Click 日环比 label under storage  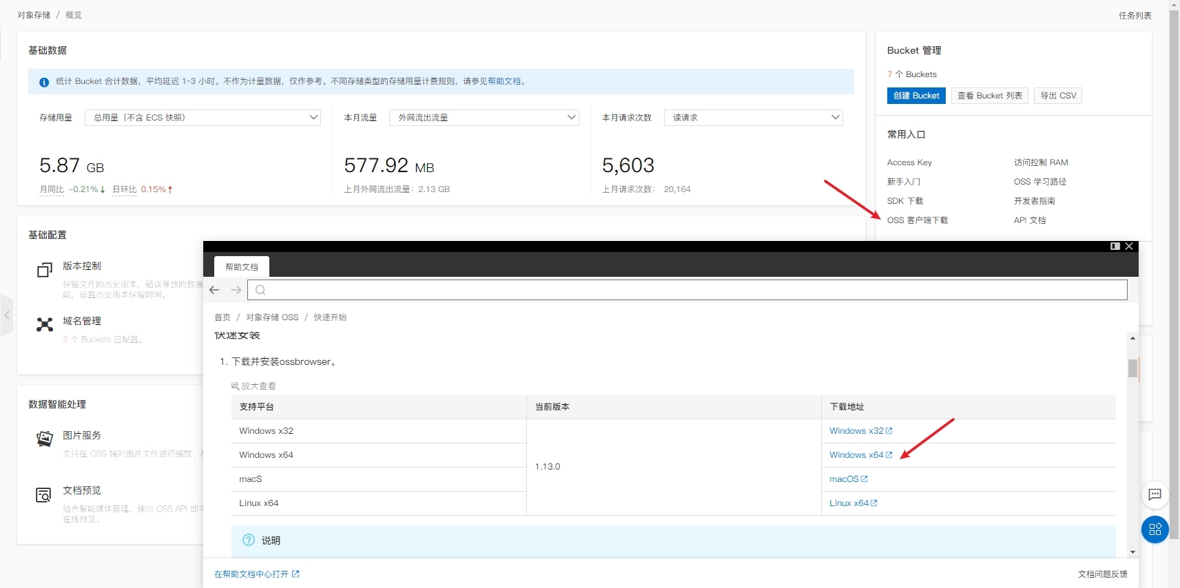(x=125, y=189)
